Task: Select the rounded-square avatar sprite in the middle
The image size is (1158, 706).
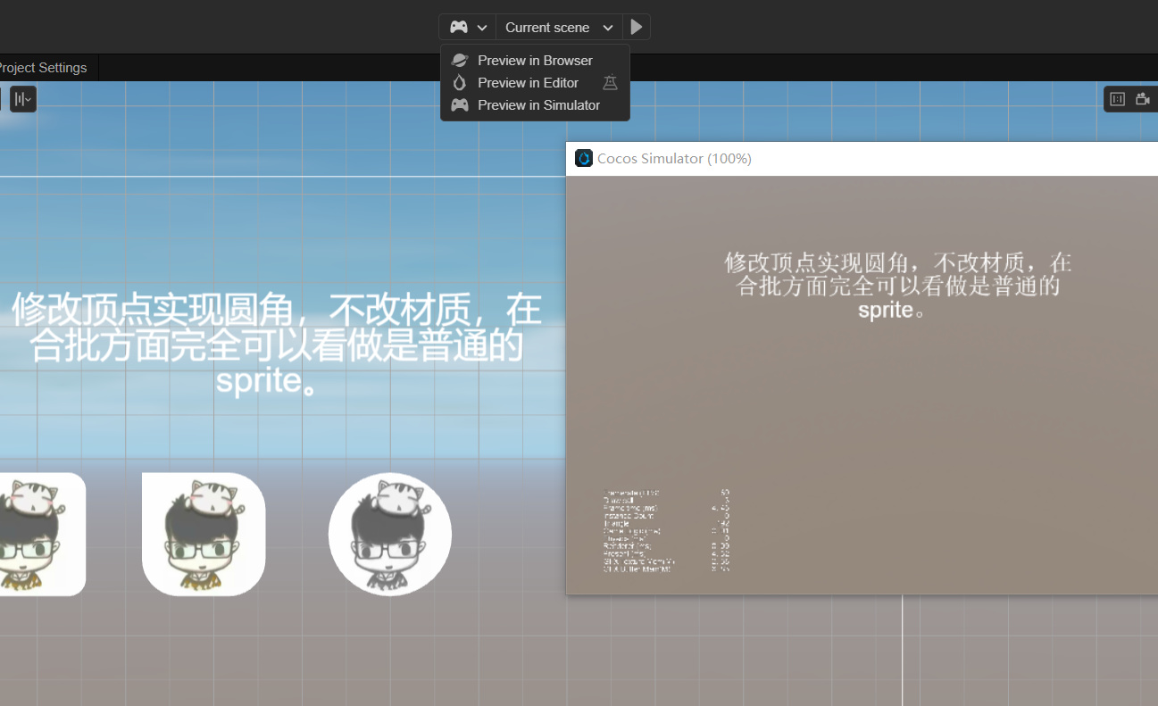Action: 204,534
